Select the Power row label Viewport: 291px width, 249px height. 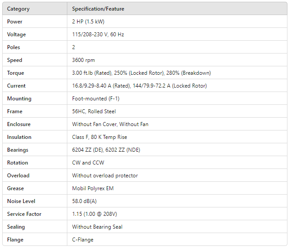(x=15, y=22)
